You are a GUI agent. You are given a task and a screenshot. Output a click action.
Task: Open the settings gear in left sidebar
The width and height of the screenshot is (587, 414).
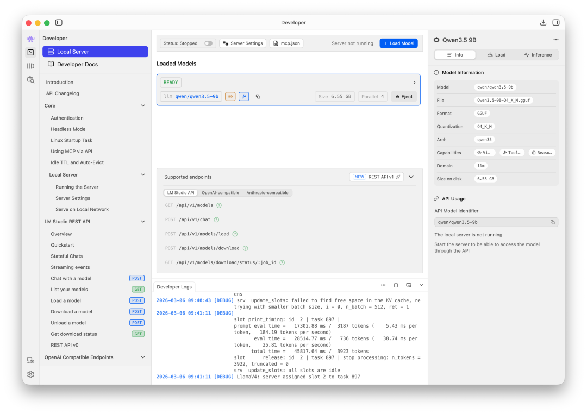click(x=30, y=374)
